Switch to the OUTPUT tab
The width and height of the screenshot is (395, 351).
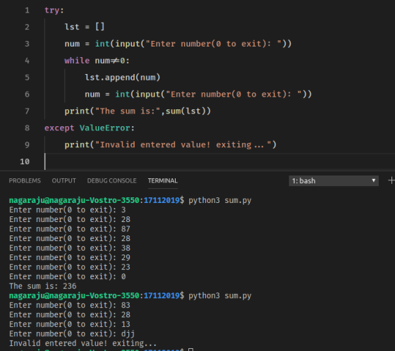(x=63, y=180)
